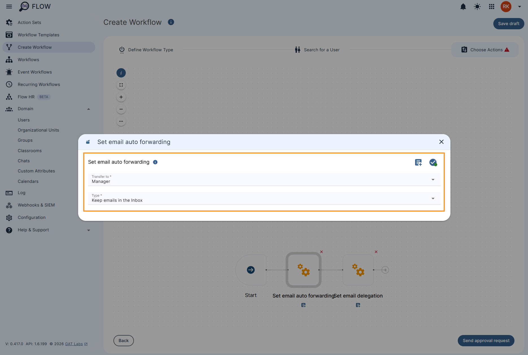The image size is (528, 355).
Task: Open the notifications bell
Action: coord(463,6)
